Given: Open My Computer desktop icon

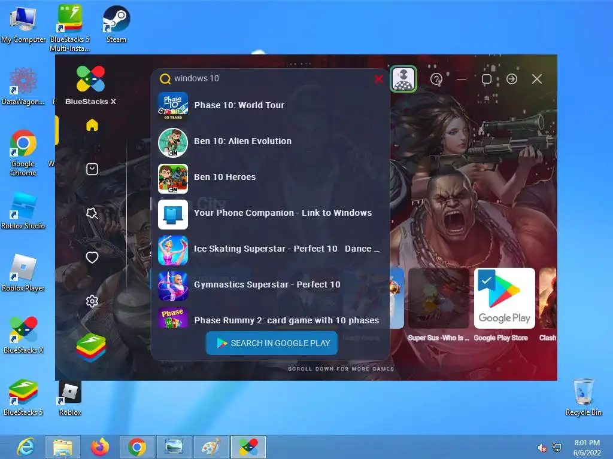Looking at the screenshot, I should [x=23, y=24].
